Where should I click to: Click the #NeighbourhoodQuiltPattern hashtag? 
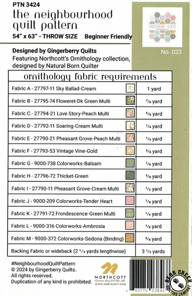tap(43, 263)
